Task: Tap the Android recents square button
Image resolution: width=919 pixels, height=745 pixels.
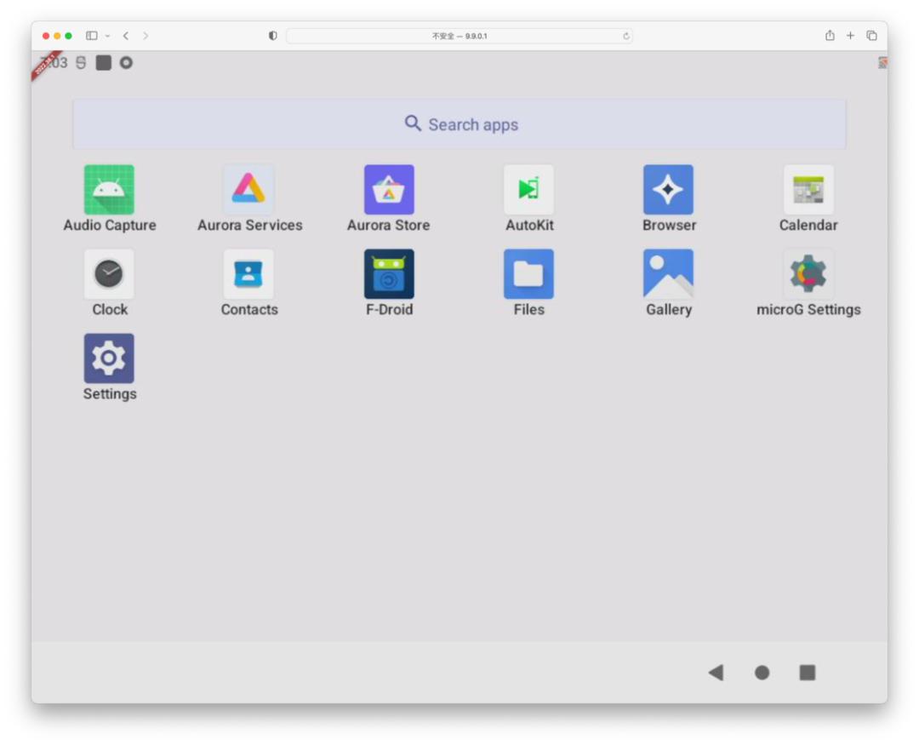Action: pos(808,673)
